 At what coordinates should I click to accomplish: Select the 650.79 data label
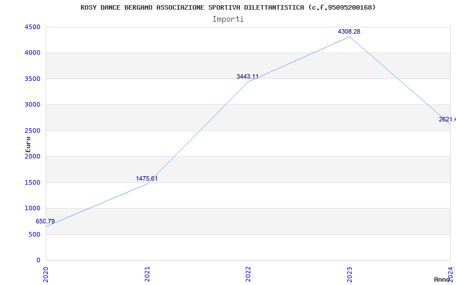coord(45,221)
